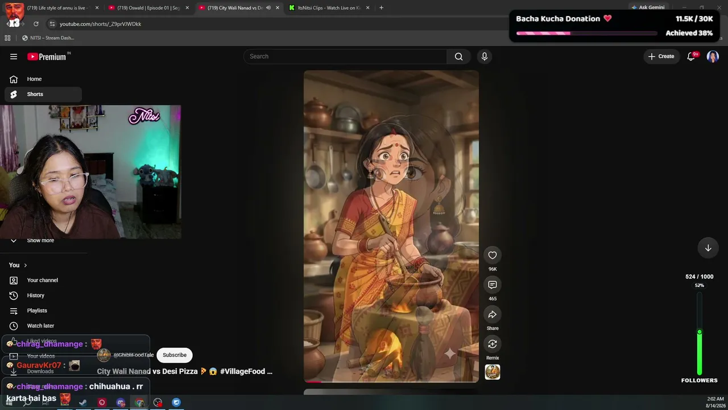Expand the You section chevron
Viewport: 728px width, 410px height.
tap(25, 265)
